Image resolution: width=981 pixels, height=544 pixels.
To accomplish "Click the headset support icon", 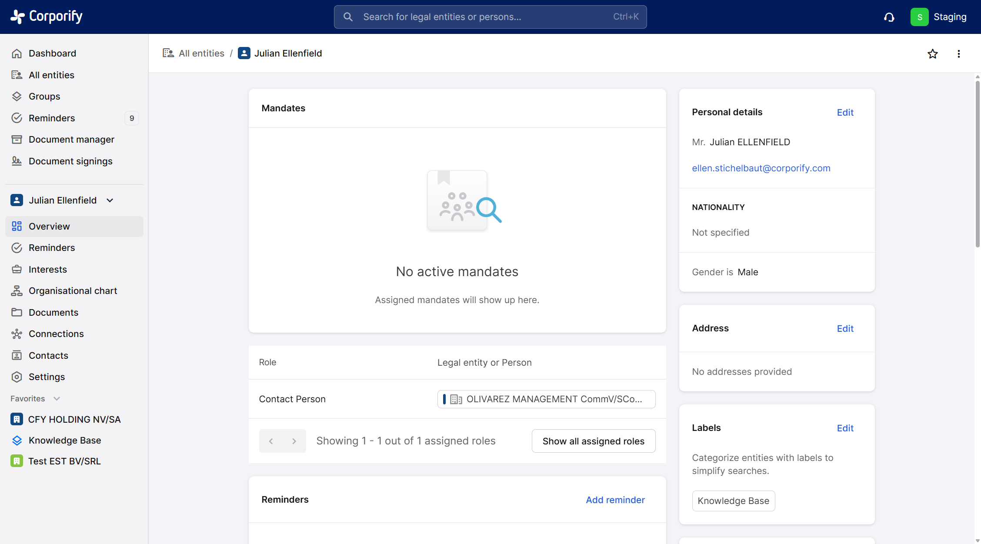I will point(889,17).
